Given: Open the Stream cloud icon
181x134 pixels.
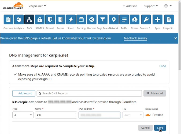Looking at the screenshot, I should point(135,20).
